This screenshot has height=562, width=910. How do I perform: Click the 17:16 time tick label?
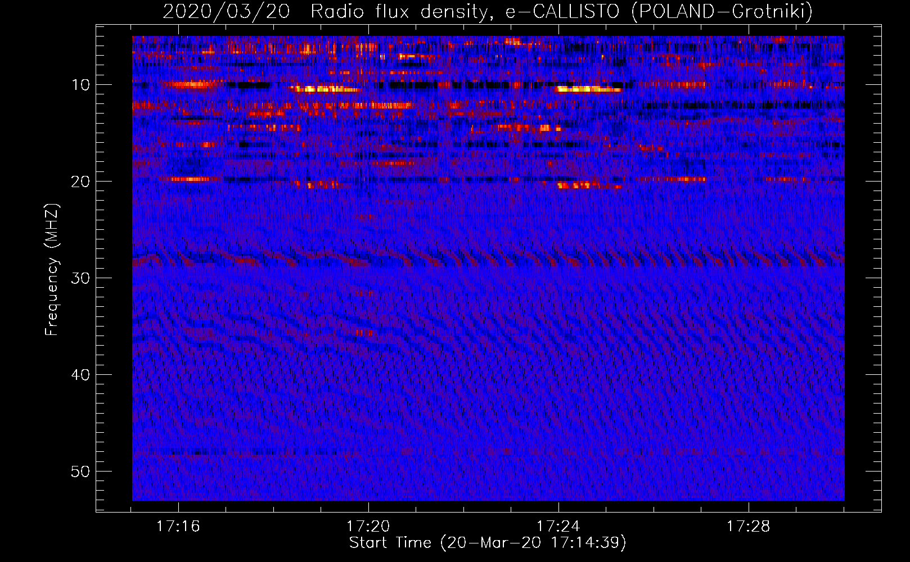pos(178,527)
